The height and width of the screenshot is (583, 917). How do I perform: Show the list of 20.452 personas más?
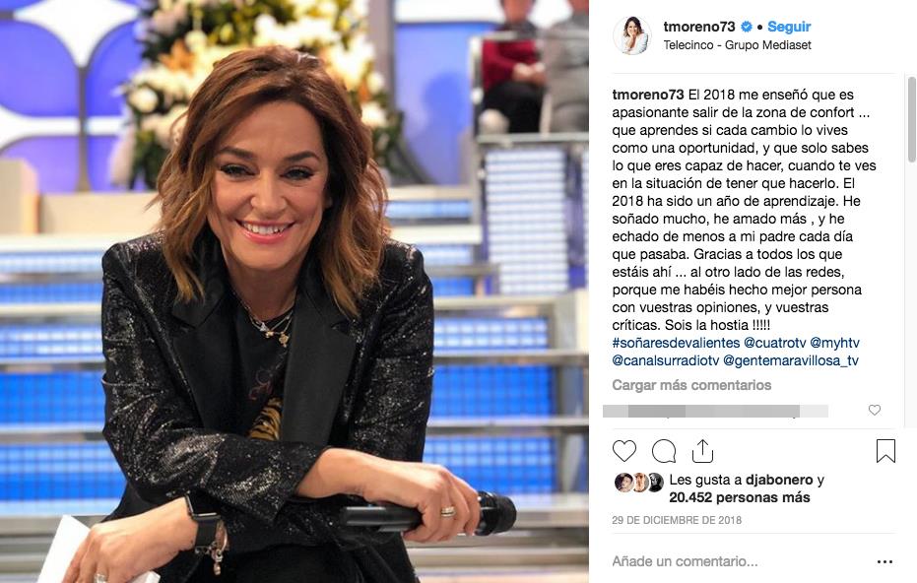(739, 497)
